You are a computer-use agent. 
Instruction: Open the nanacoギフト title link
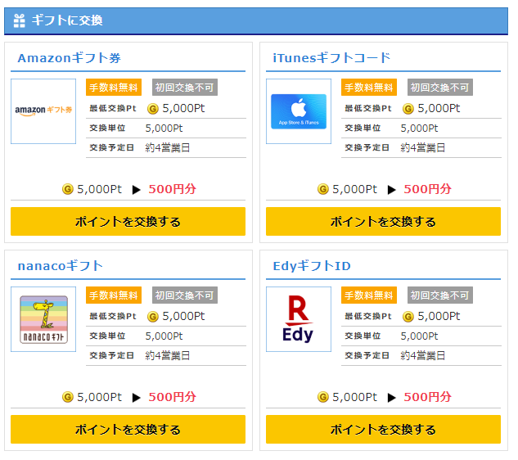tap(60, 266)
